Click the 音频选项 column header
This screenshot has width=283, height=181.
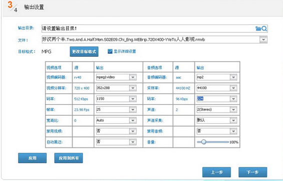[x=154, y=68]
